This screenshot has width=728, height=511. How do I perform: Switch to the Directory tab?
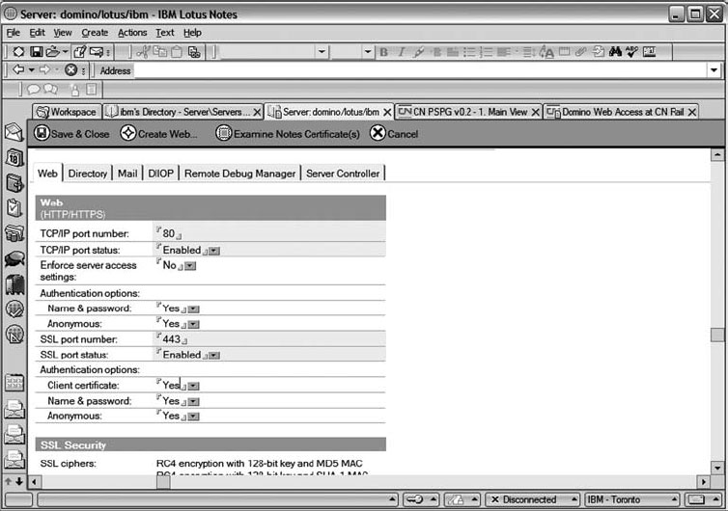click(88, 174)
